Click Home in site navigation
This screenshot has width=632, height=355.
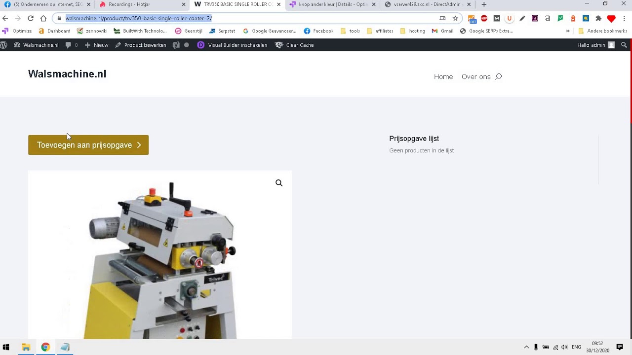[443, 76]
